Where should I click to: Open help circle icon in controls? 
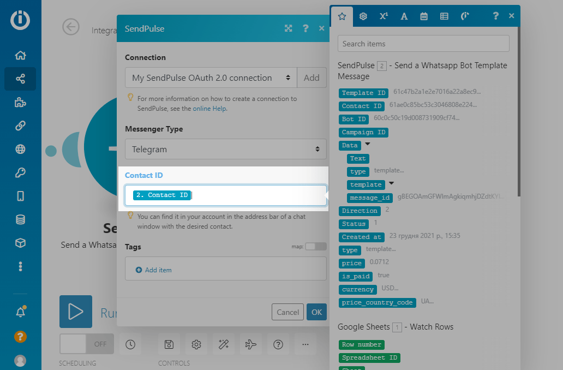tap(278, 344)
